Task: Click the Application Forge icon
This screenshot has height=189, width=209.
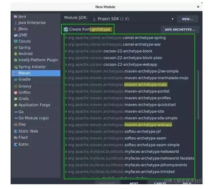Action: tap(16, 105)
